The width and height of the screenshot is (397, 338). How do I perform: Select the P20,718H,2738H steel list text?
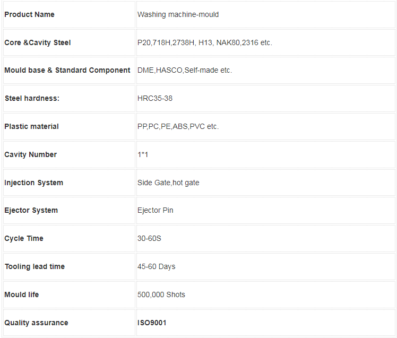205,42
